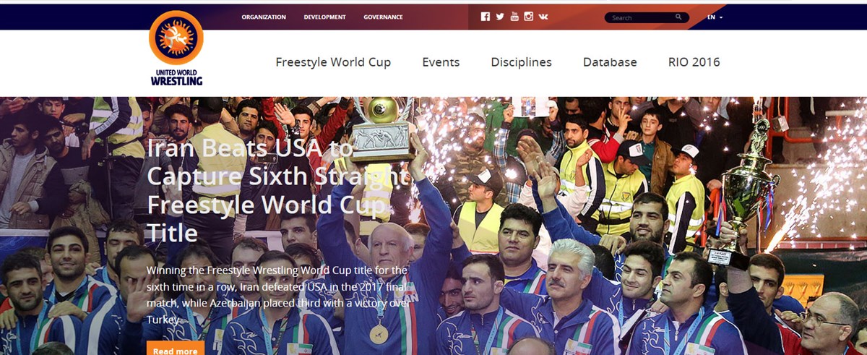Open the Facebook page icon
Screen dimensions: 867x355
pyautogui.click(x=485, y=17)
